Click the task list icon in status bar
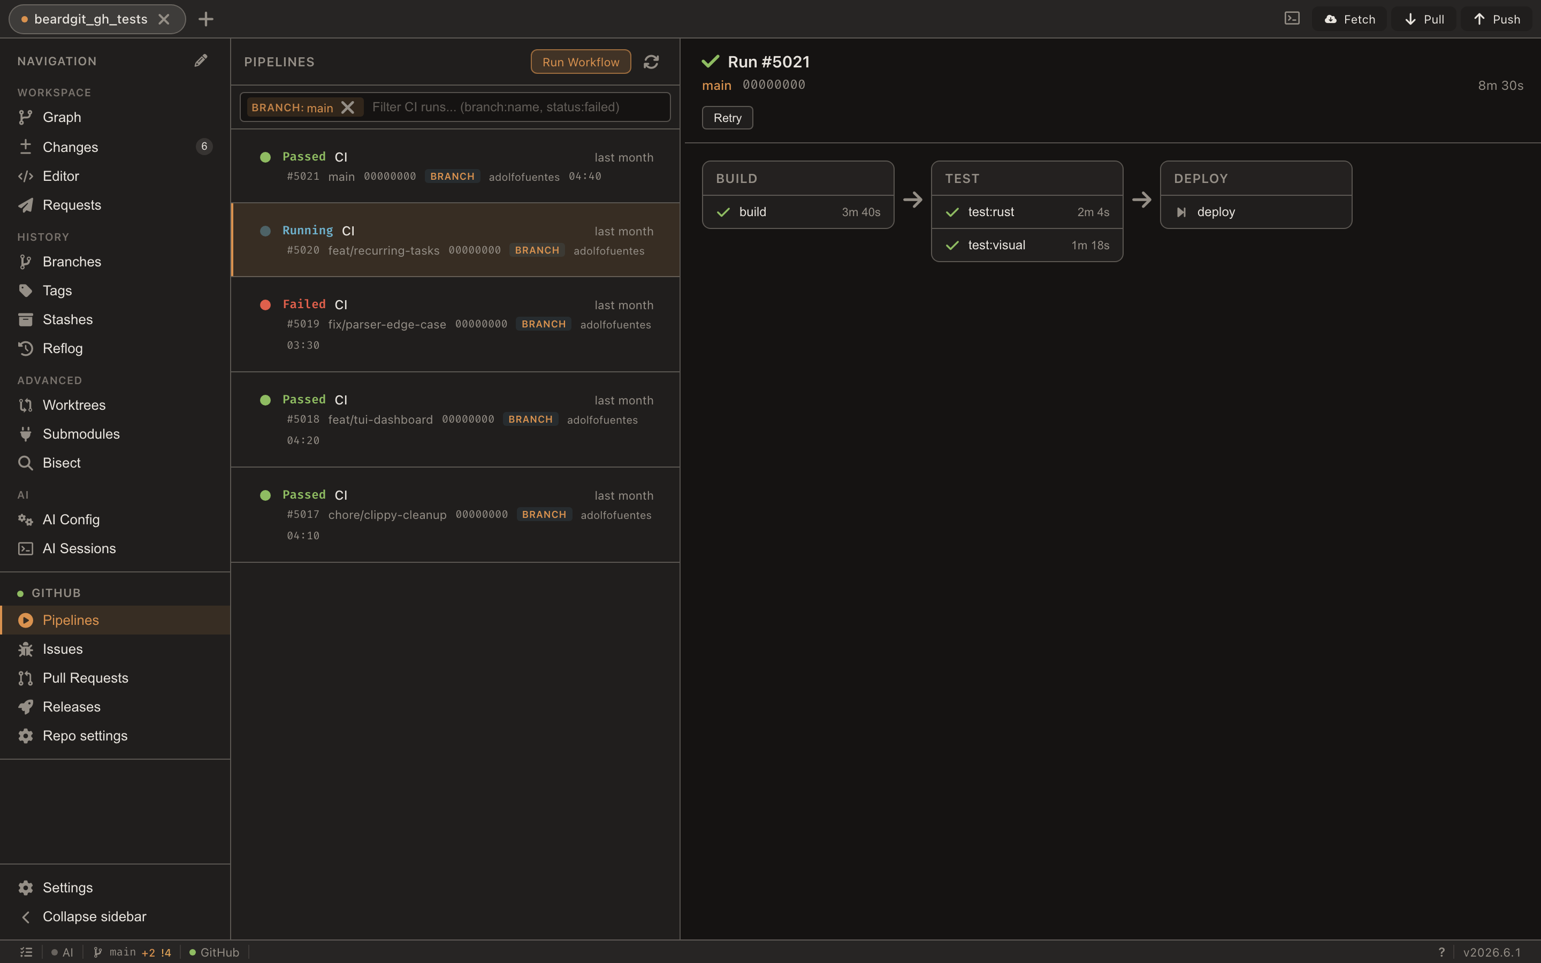Screen dimensions: 1541x963 26,952
